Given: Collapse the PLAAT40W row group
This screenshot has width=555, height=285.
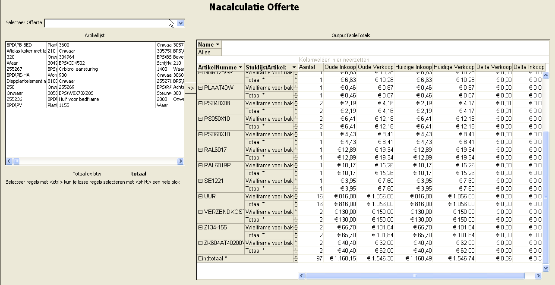Looking at the screenshot, I should [x=200, y=88].
